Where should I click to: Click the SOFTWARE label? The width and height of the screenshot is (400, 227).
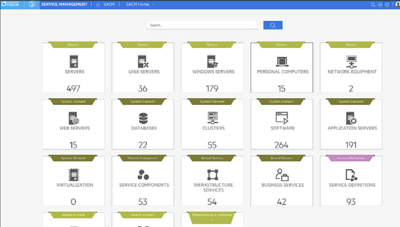click(x=283, y=128)
